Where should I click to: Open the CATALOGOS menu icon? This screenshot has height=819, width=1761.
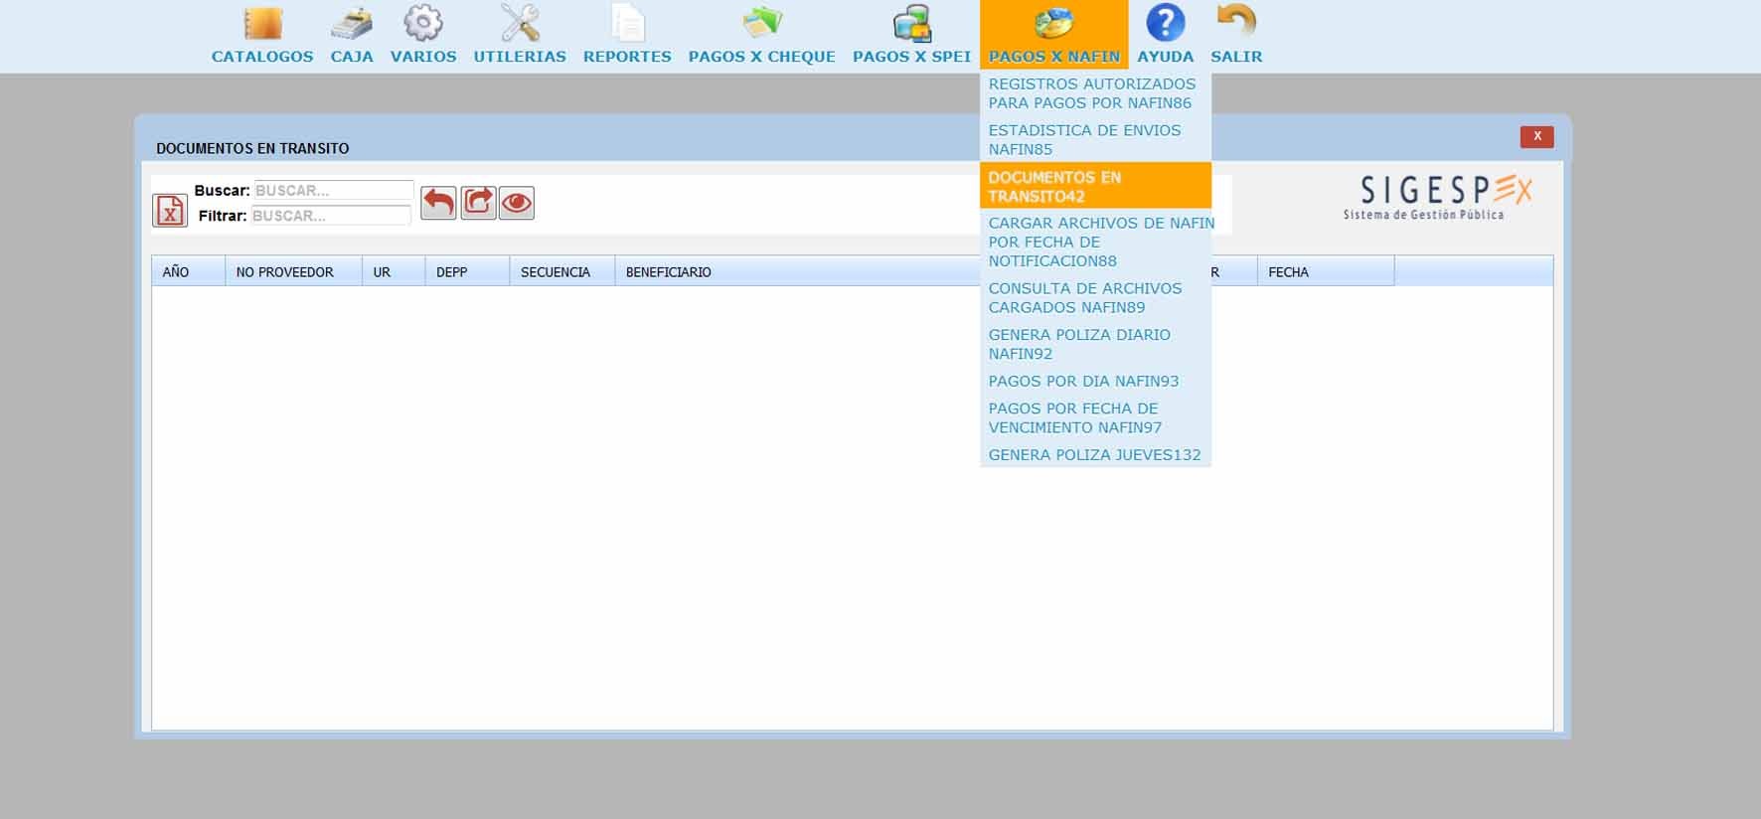(262, 23)
